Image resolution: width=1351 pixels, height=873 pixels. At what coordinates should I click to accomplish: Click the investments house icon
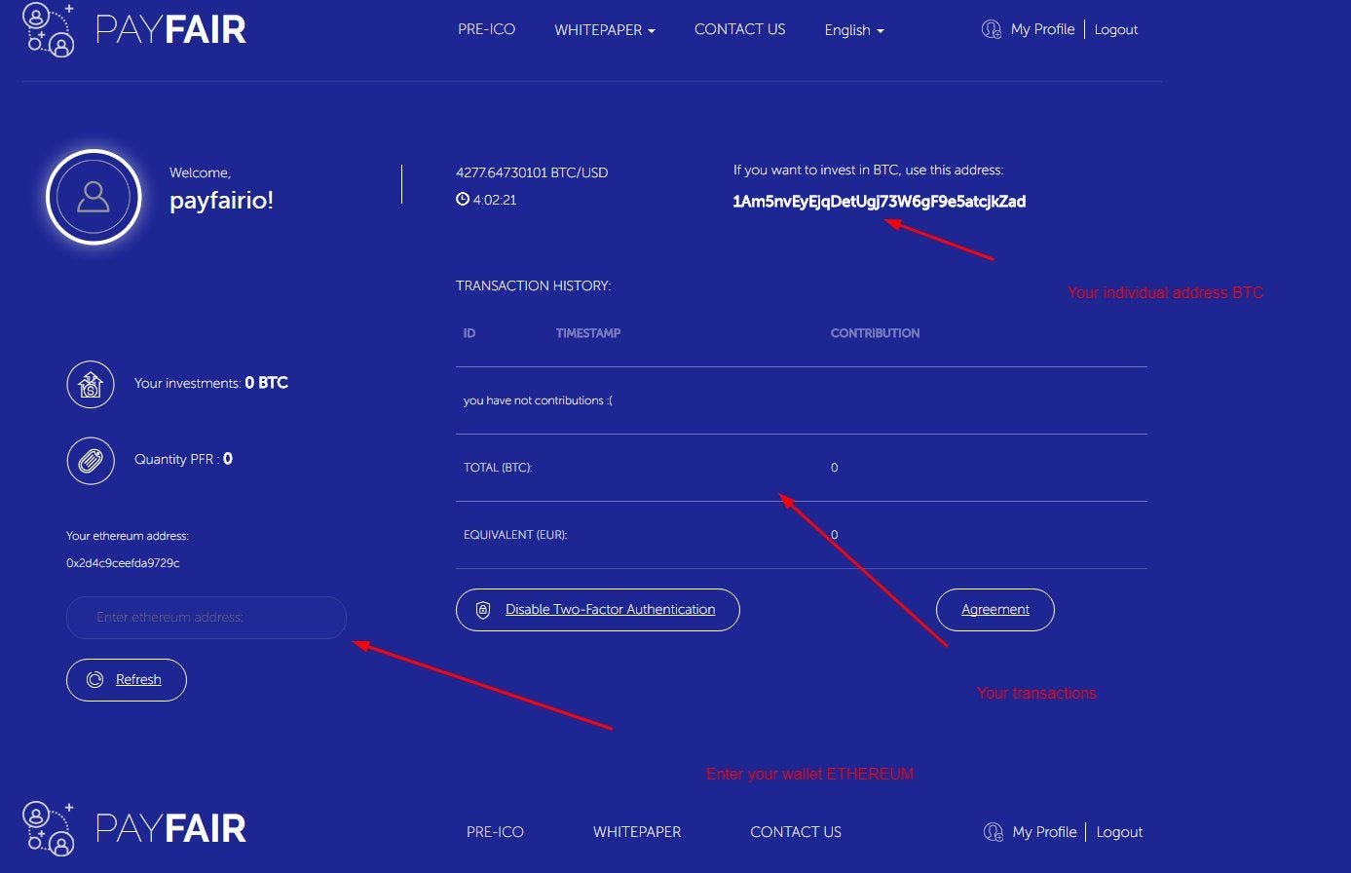pyautogui.click(x=91, y=384)
